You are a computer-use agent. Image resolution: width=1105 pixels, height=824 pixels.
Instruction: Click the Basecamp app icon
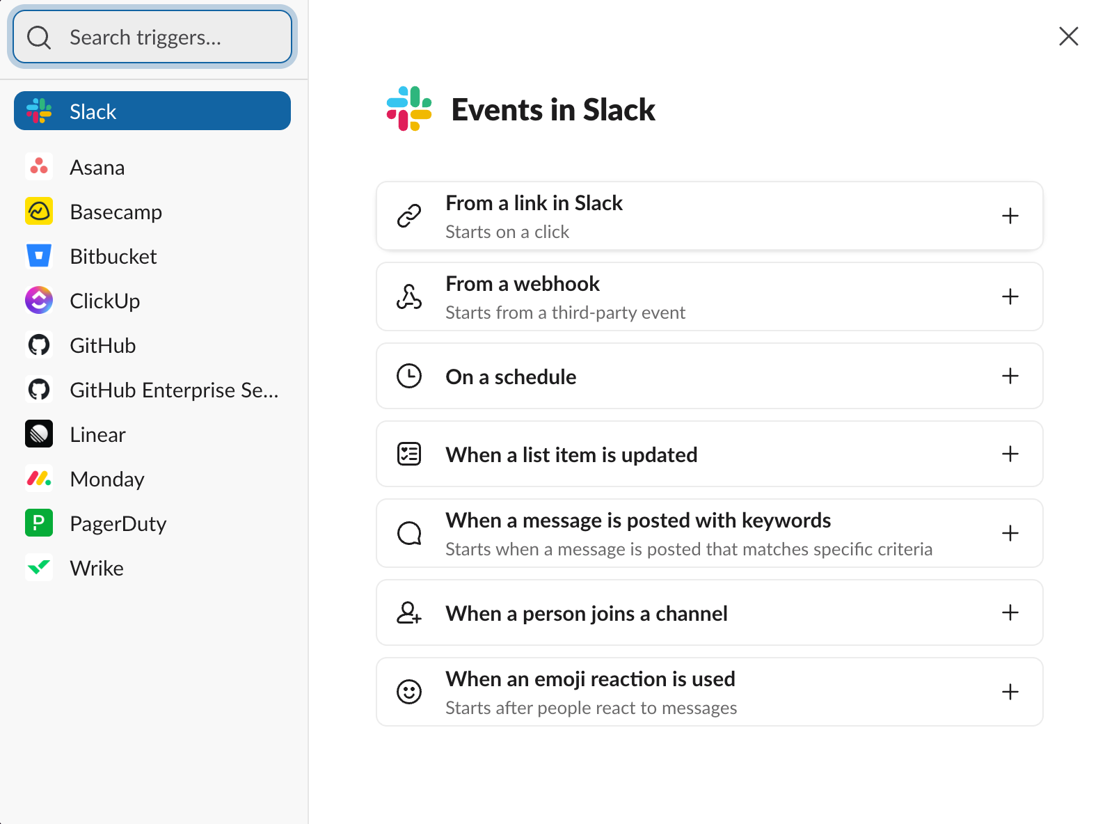click(x=39, y=212)
